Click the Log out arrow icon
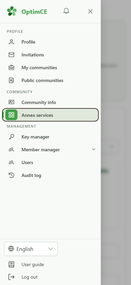 (11, 277)
